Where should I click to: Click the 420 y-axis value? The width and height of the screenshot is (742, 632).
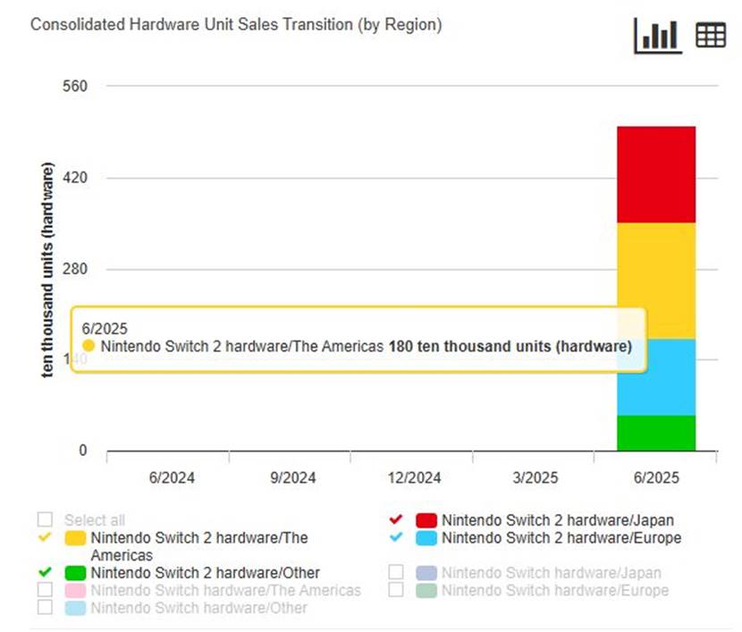point(75,177)
